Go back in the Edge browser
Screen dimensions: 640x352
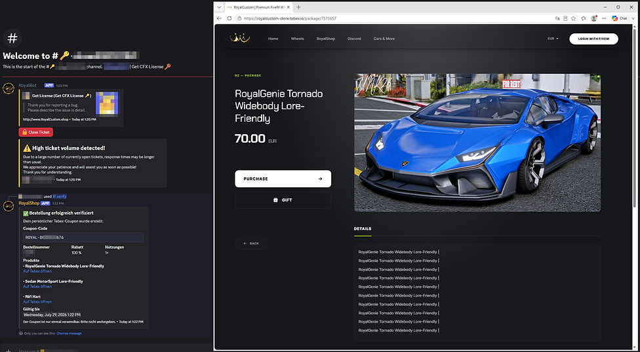click(219, 18)
